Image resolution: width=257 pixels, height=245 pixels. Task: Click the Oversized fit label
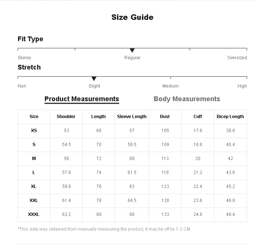237,58
